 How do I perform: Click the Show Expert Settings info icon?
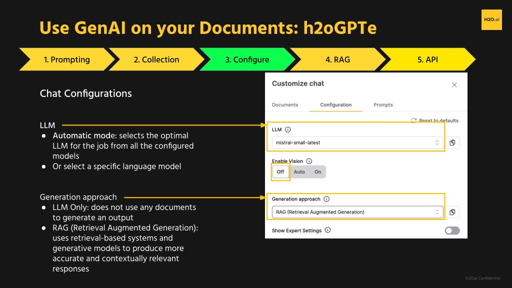point(327,230)
